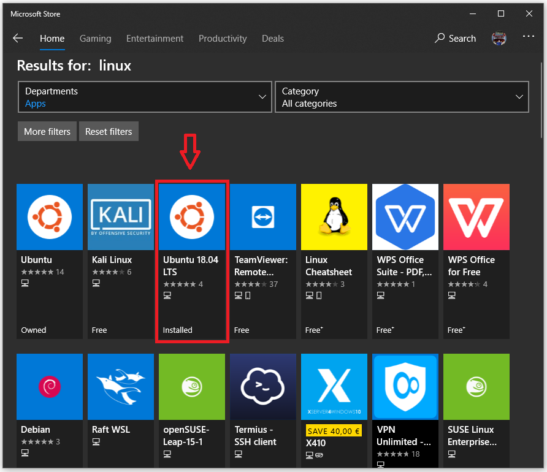Switch to the Home tab
The height and width of the screenshot is (472, 547).
(x=52, y=39)
